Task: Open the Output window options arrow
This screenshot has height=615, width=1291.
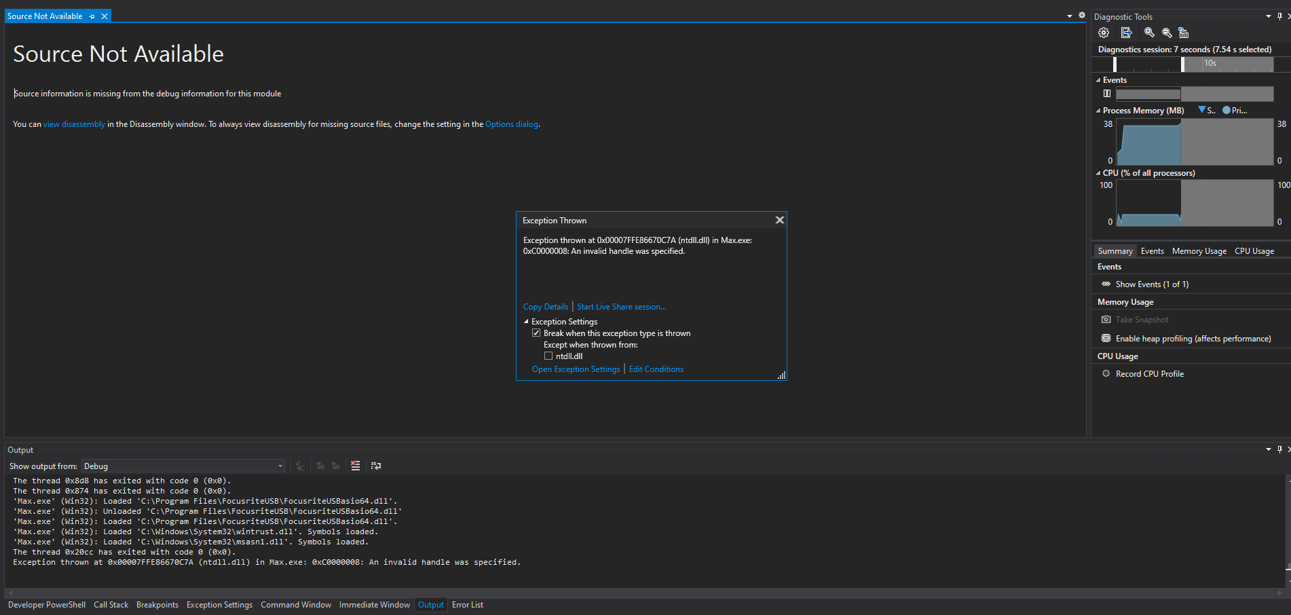Action: pyautogui.click(x=1269, y=449)
